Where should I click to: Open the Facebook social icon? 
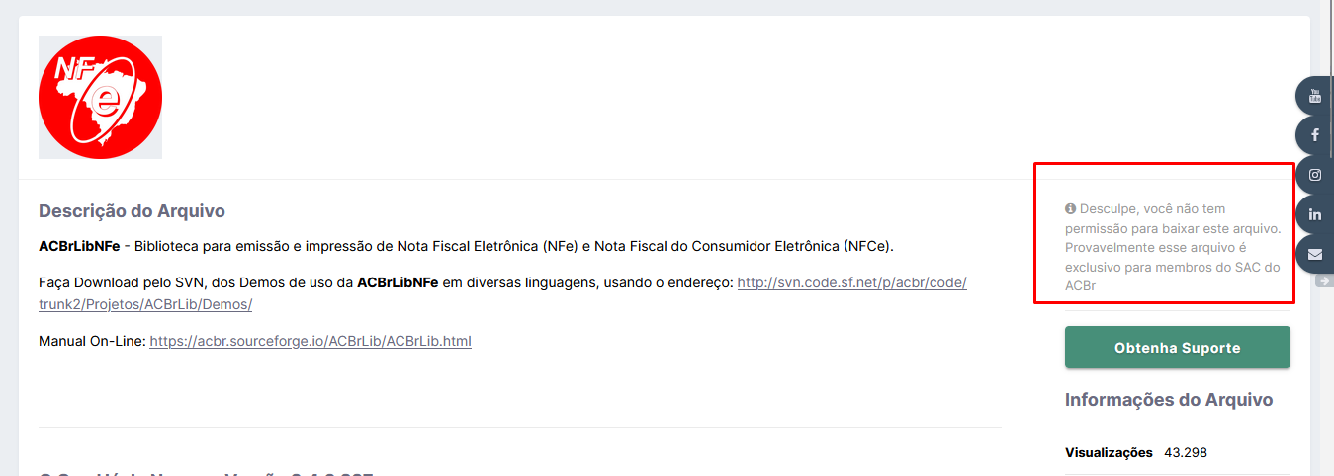click(1315, 135)
